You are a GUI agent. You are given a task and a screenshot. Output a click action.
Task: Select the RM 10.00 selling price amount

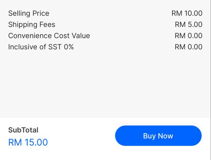click(187, 13)
